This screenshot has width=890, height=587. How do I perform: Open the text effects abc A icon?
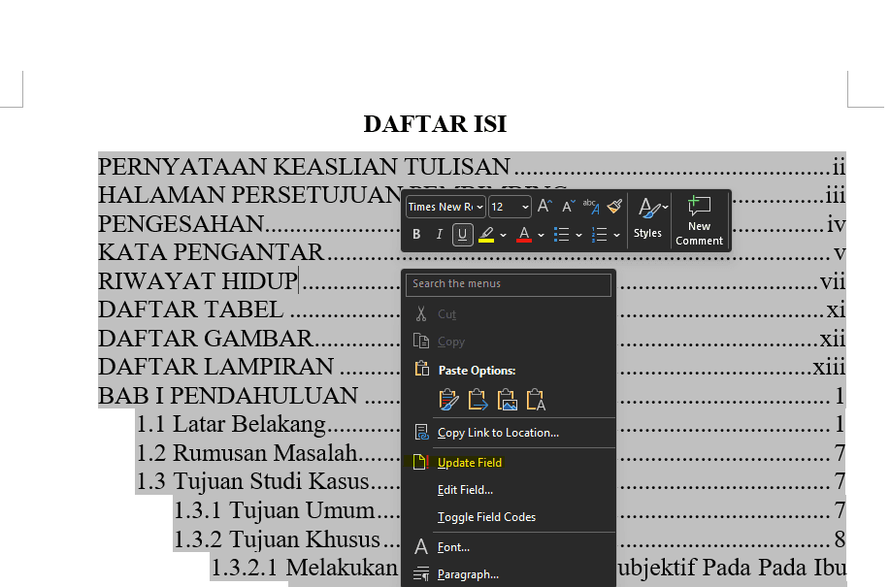coord(591,207)
